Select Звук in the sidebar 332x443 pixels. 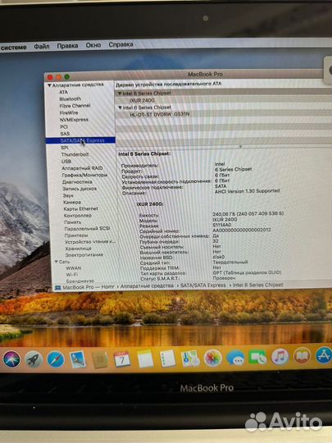pyautogui.click(x=68, y=195)
